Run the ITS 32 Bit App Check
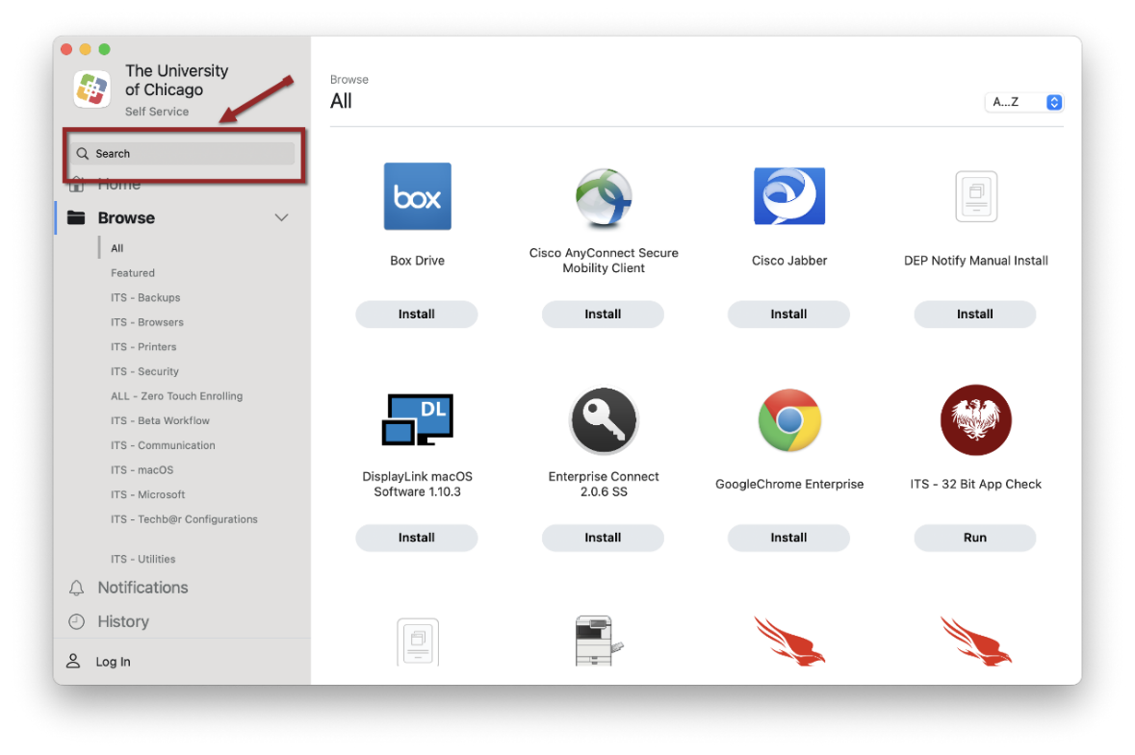 pyautogui.click(x=975, y=539)
